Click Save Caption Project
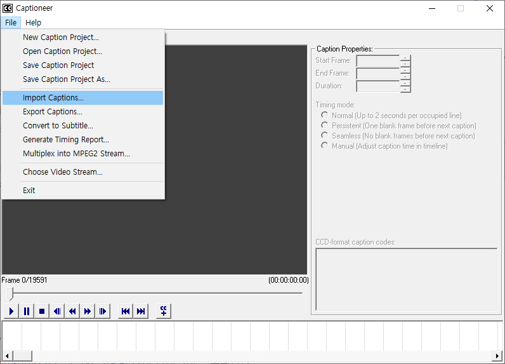 [82, 65]
